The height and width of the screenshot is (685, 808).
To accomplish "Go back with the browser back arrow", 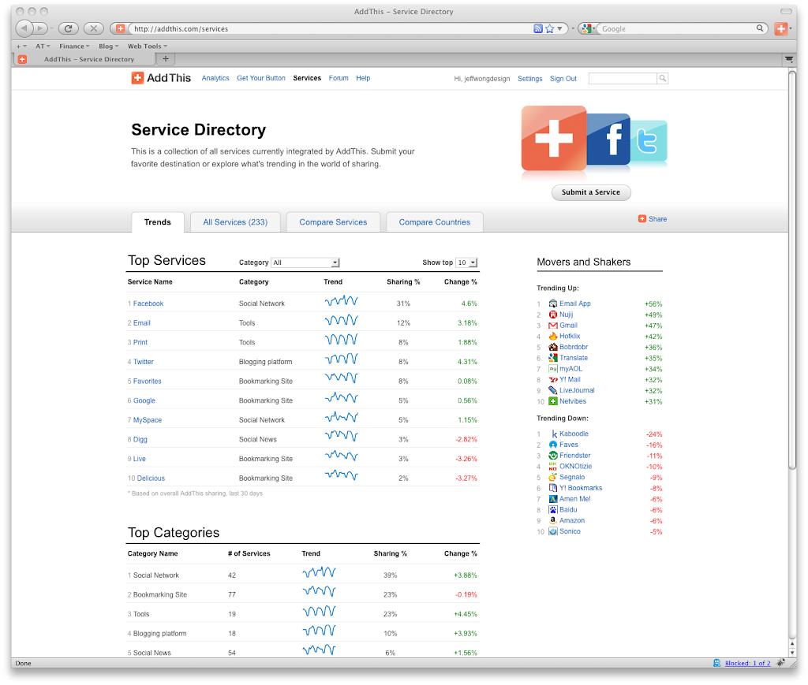I will [24, 28].
